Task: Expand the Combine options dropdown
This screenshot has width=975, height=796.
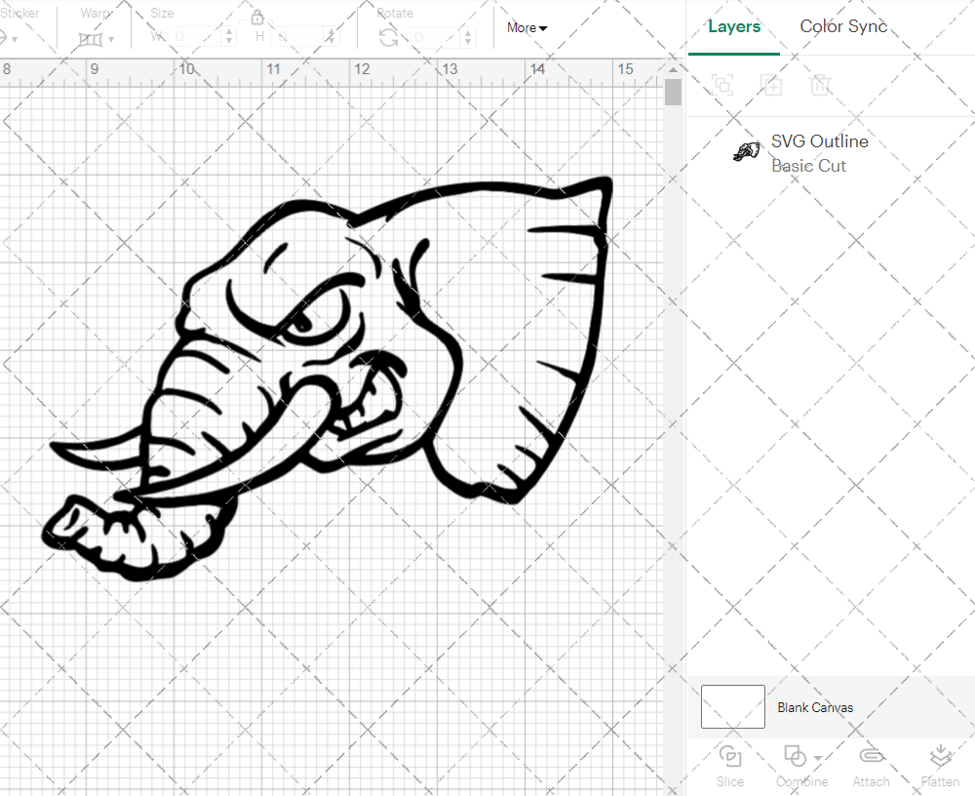Action: pyautogui.click(x=817, y=759)
